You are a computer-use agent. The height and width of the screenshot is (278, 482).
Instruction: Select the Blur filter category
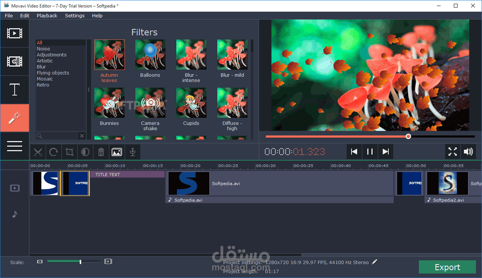coord(61,67)
